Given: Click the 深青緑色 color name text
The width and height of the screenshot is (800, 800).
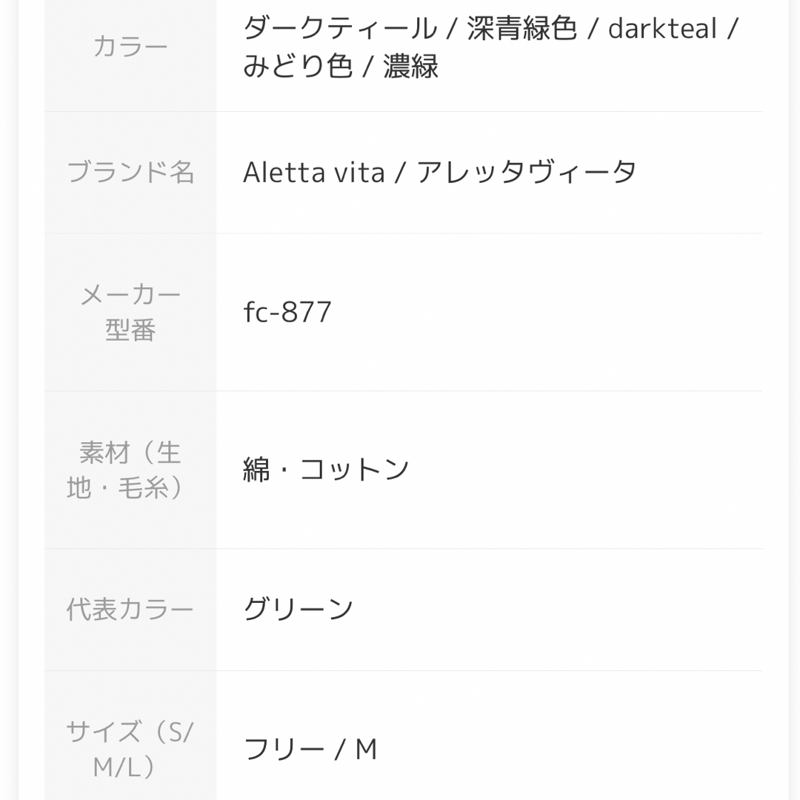Looking at the screenshot, I should (x=522, y=29).
